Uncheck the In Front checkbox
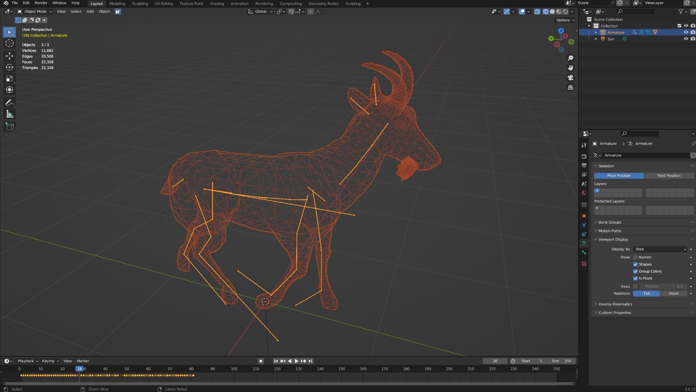The width and height of the screenshot is (696, 392). pyautogui.click(x=635, y=278)
